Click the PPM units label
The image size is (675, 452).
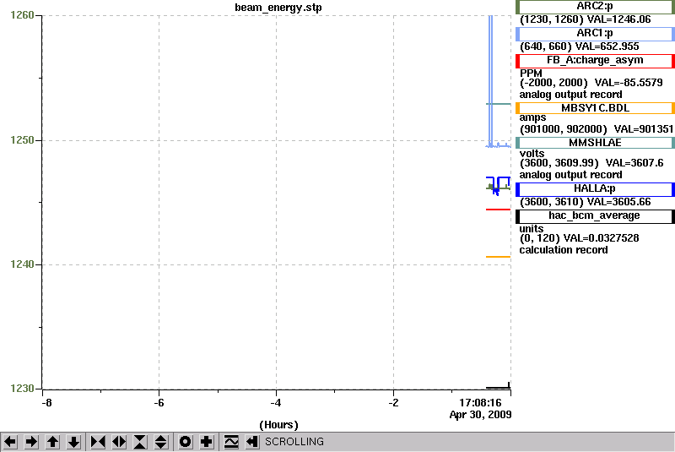tap(531, 74)
